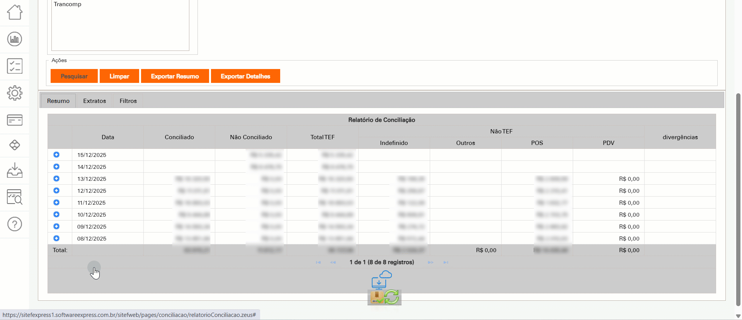Click the divergências column header

pos(680,137)
